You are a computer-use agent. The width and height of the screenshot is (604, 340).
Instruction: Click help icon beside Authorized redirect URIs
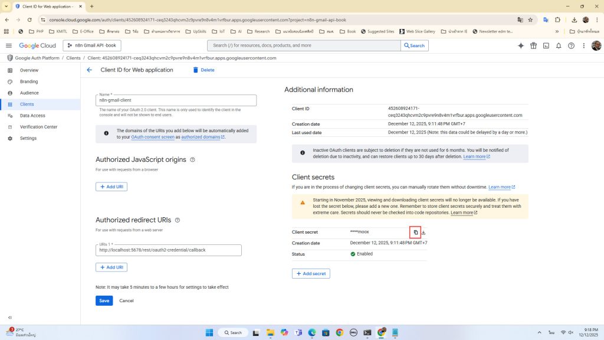178,220
